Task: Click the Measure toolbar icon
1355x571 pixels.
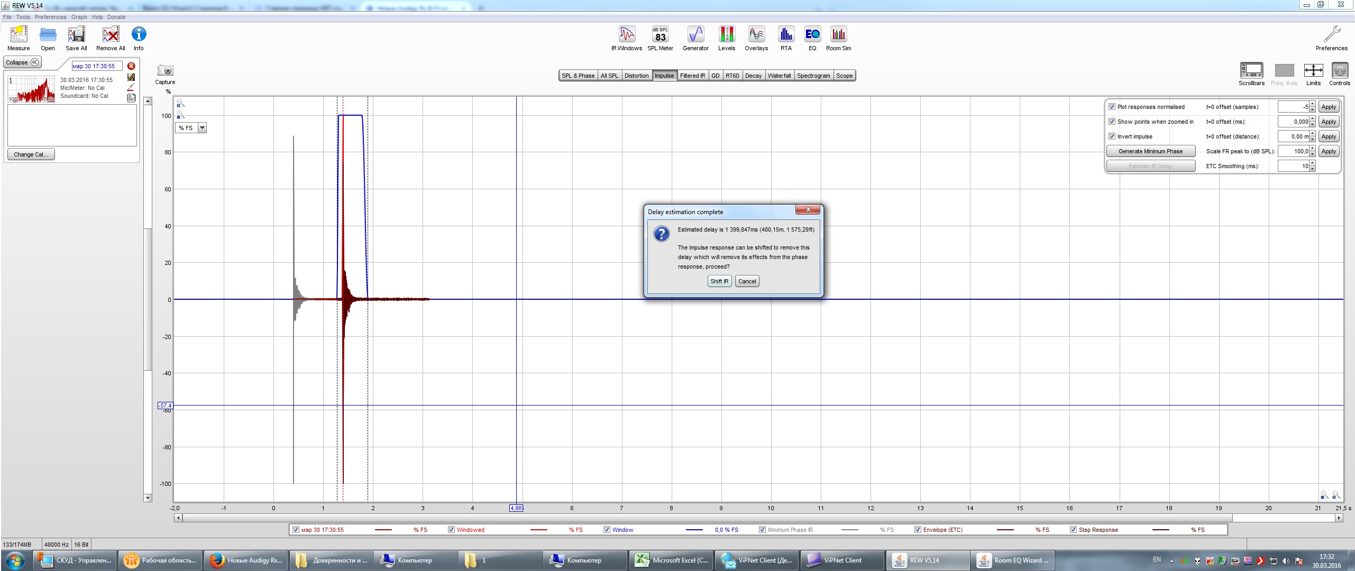Action: tap(19, 35)
